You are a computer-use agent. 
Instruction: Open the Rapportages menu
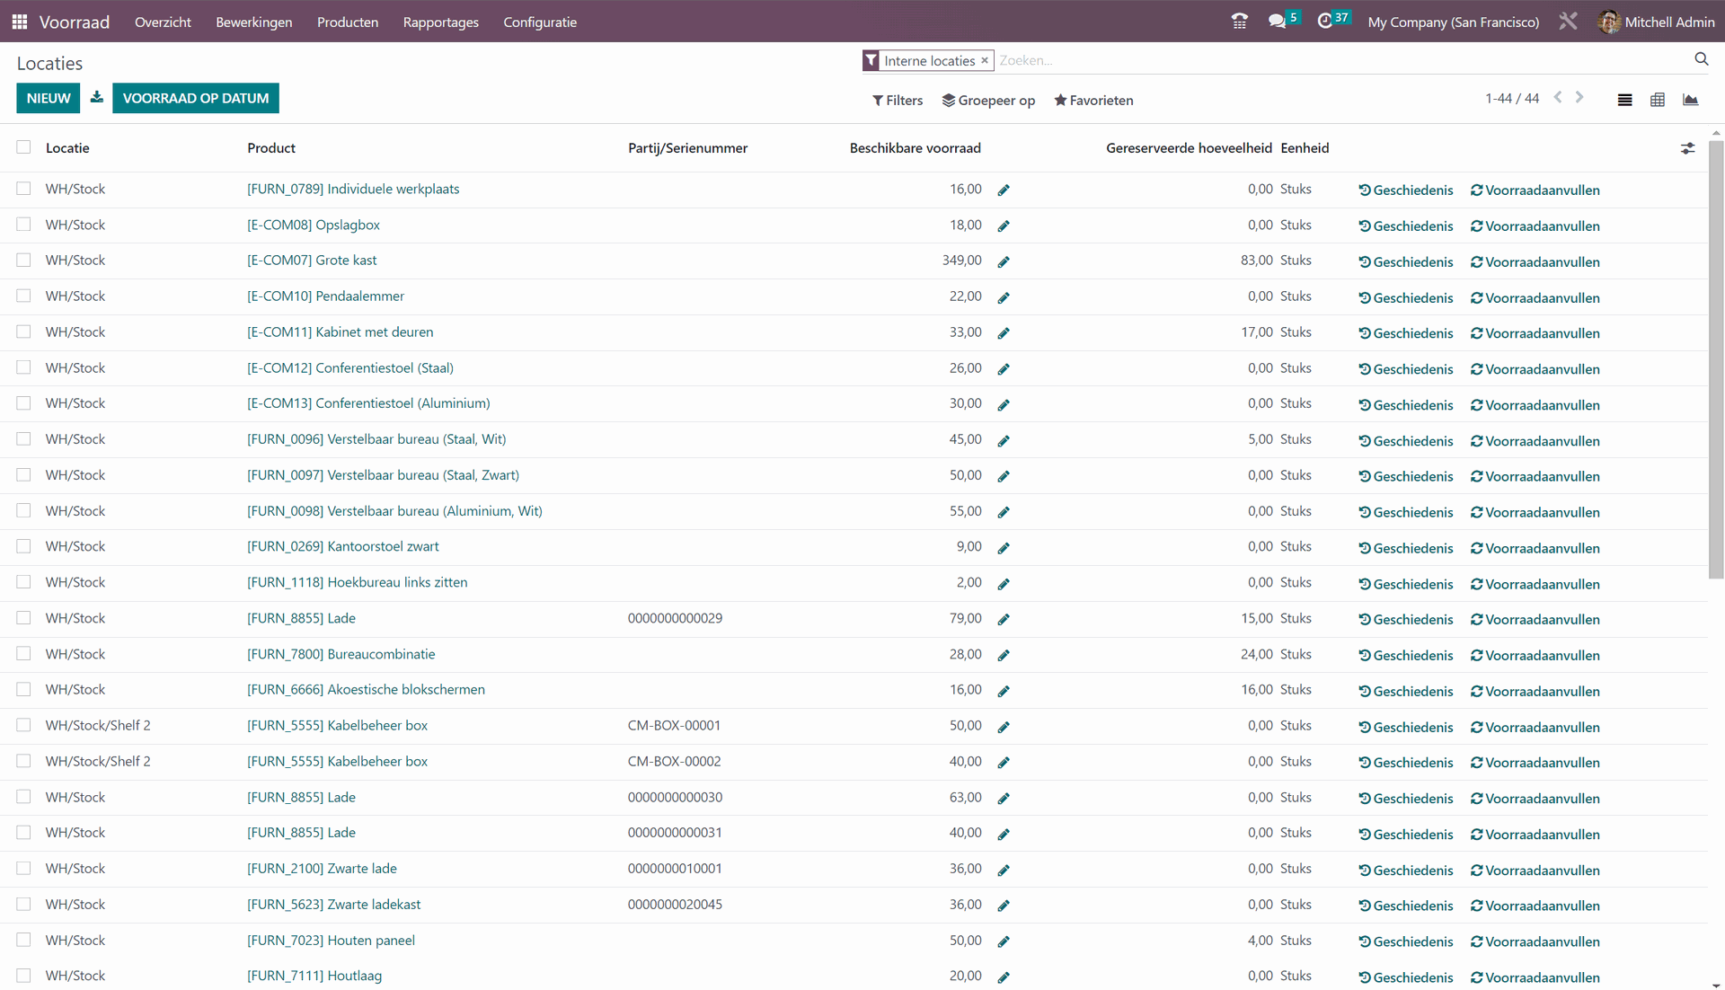pos(440,22)
